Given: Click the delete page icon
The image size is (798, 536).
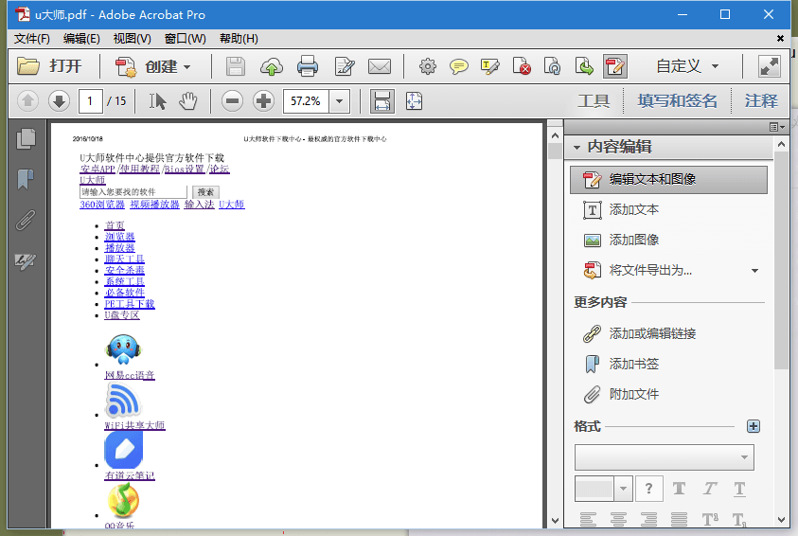Looking at the screenshot, I should [522, 66].
